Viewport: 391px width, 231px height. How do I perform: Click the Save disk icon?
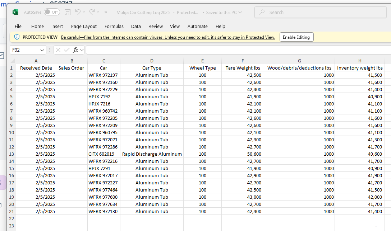click(68, 12)
